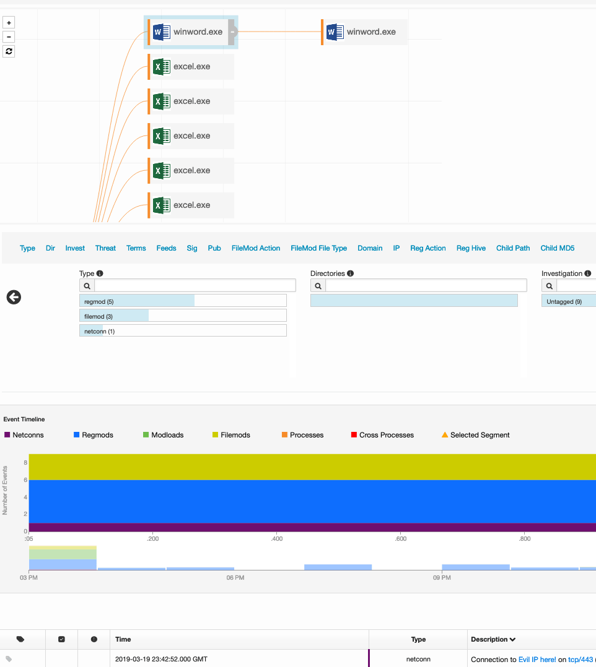
Task: Reset the process tree view with refresh icon
Action: tap(9, 51)
